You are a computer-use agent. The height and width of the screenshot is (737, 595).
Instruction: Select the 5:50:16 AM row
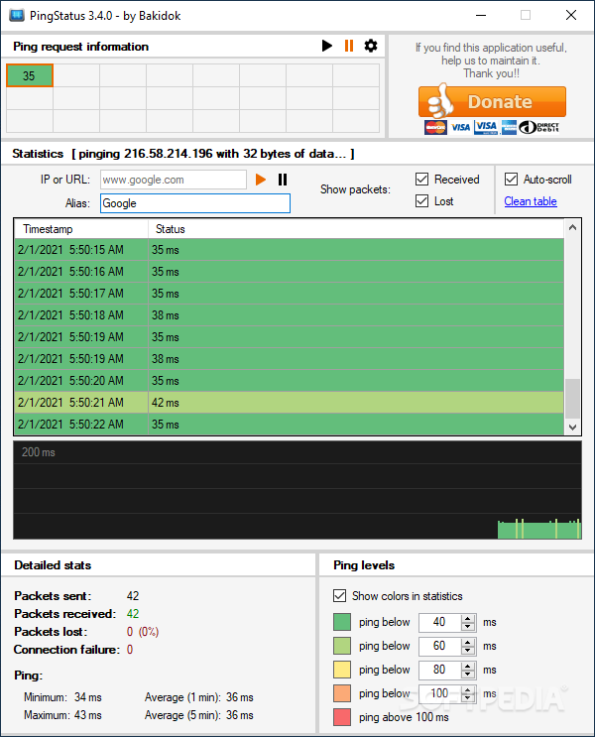tap(289, 272)
